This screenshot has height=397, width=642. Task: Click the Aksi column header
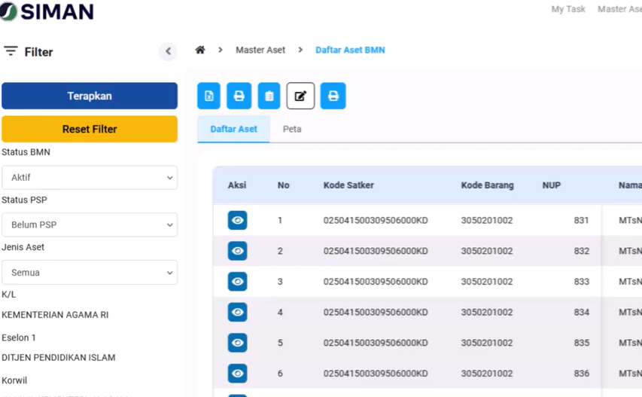(x=237, y=185)
